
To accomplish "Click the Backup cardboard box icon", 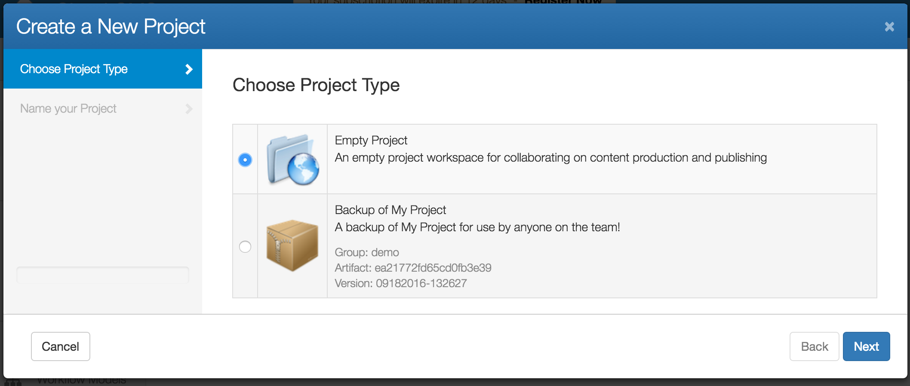I will click(x=292, y=245).
